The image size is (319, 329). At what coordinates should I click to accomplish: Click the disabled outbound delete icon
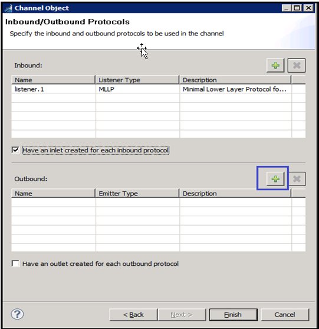pyautogui.click(x=297, y=179)
